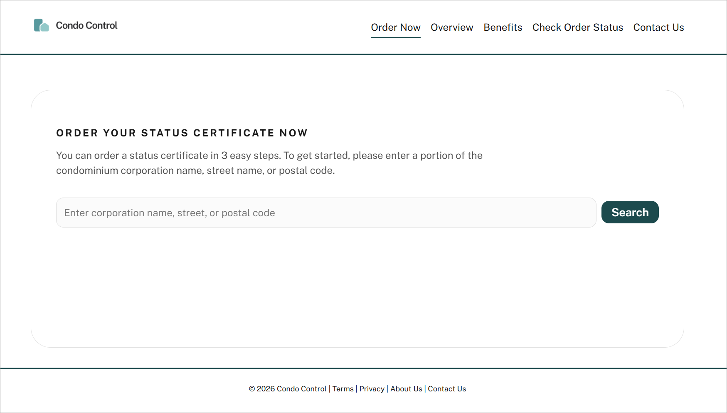Screen dimensions: 727x413
Task: Go to the Benefits nav item
Action: pos(503,27)
